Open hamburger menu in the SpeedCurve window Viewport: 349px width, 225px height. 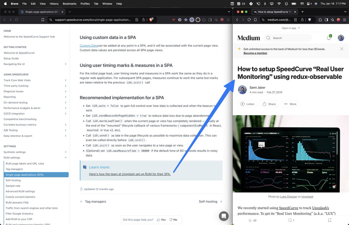pyautogui.click(x=228, y=20)
